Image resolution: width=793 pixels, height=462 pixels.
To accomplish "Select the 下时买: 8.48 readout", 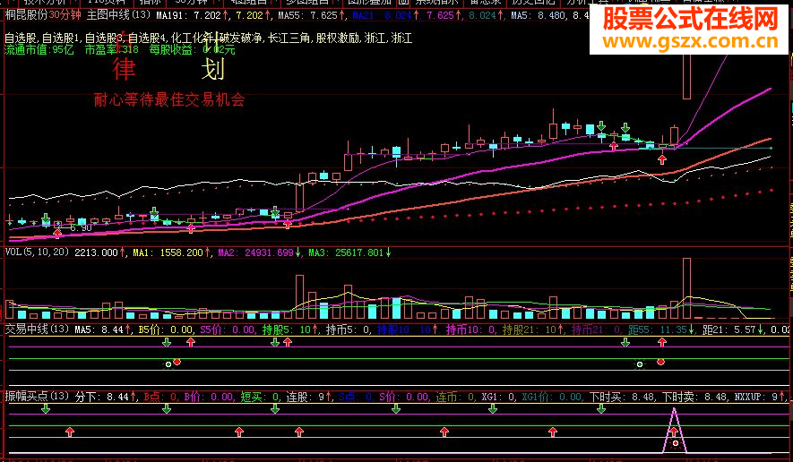I will click(621, 397).
